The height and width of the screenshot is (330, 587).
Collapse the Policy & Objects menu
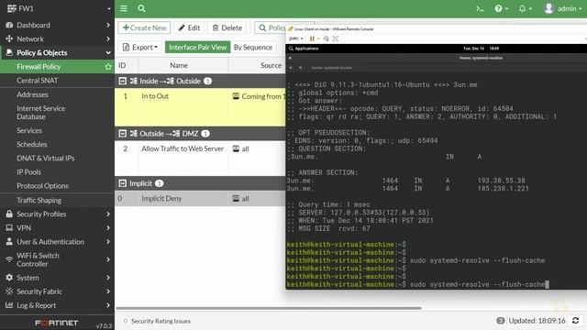click(57, 53)
